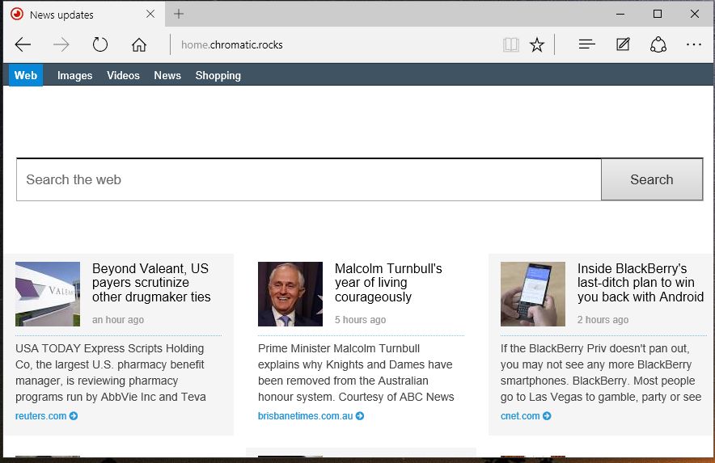The width and height of the screenshot is (715, 463).
Task: Switch to the Shopping tab
Action: 218,75
